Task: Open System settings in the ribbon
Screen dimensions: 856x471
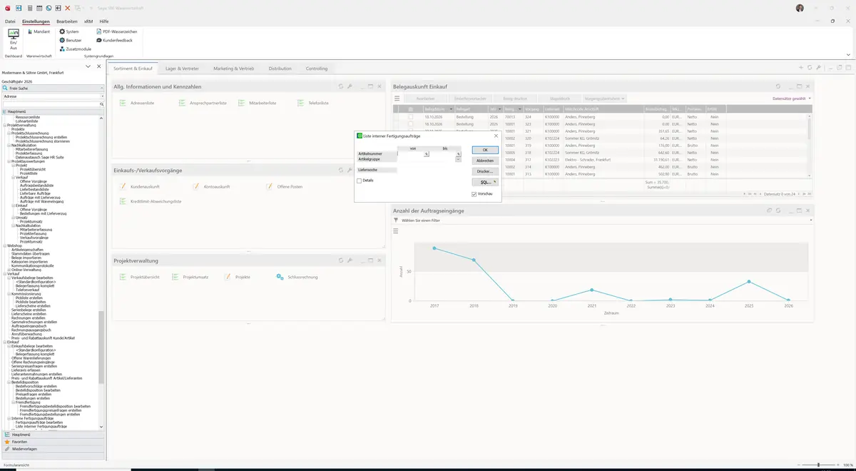Action: pyautogui.click(x=69, y=31)
